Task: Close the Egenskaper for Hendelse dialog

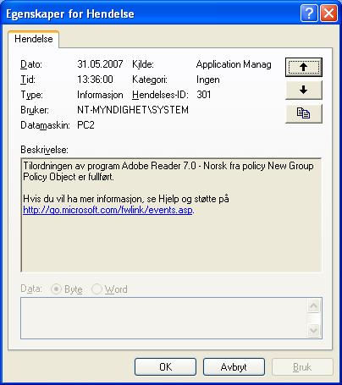Action: point(328,13)
